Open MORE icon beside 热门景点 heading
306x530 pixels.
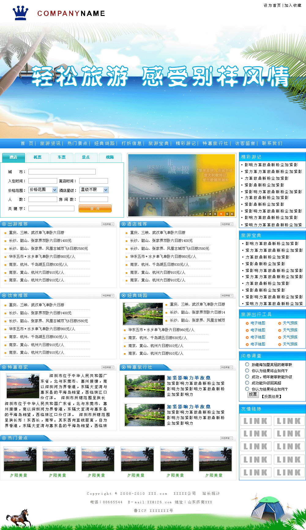coord(227,438)
